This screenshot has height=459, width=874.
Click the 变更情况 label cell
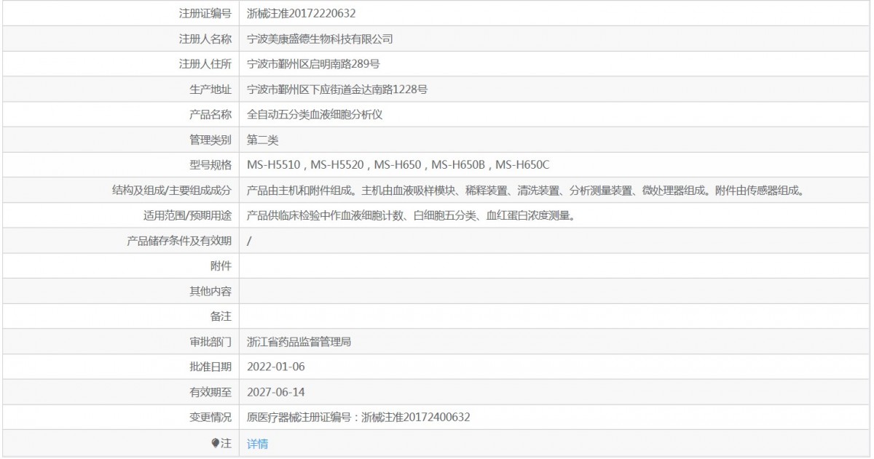click(120, 417)
